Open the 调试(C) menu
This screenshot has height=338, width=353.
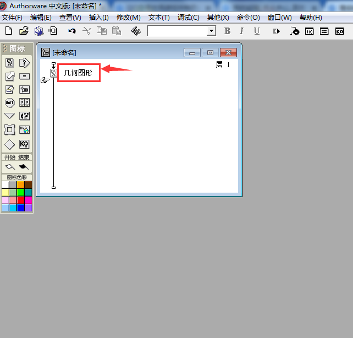click(x=188, y=18)
